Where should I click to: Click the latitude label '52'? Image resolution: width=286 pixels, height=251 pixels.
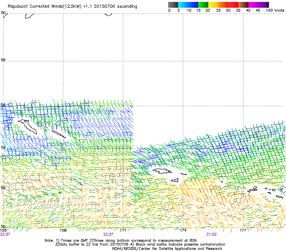tap(3, 188)
